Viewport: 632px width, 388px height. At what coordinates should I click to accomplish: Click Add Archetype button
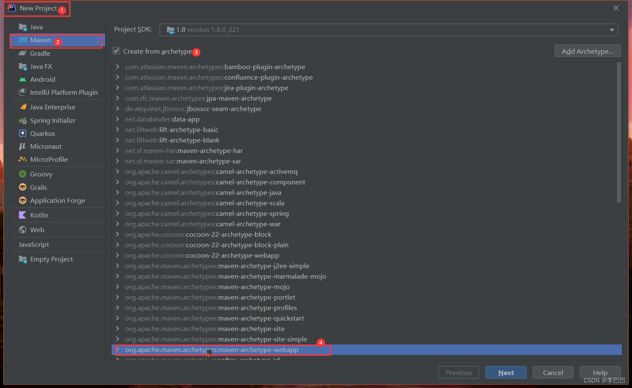click(588, 51)
